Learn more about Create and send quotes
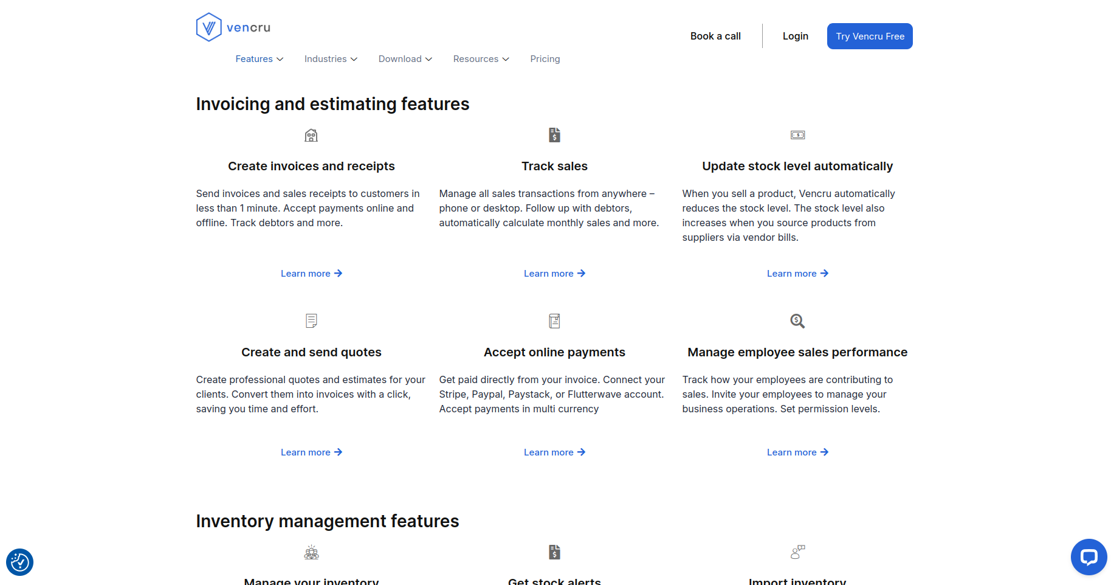 point(311,452)
